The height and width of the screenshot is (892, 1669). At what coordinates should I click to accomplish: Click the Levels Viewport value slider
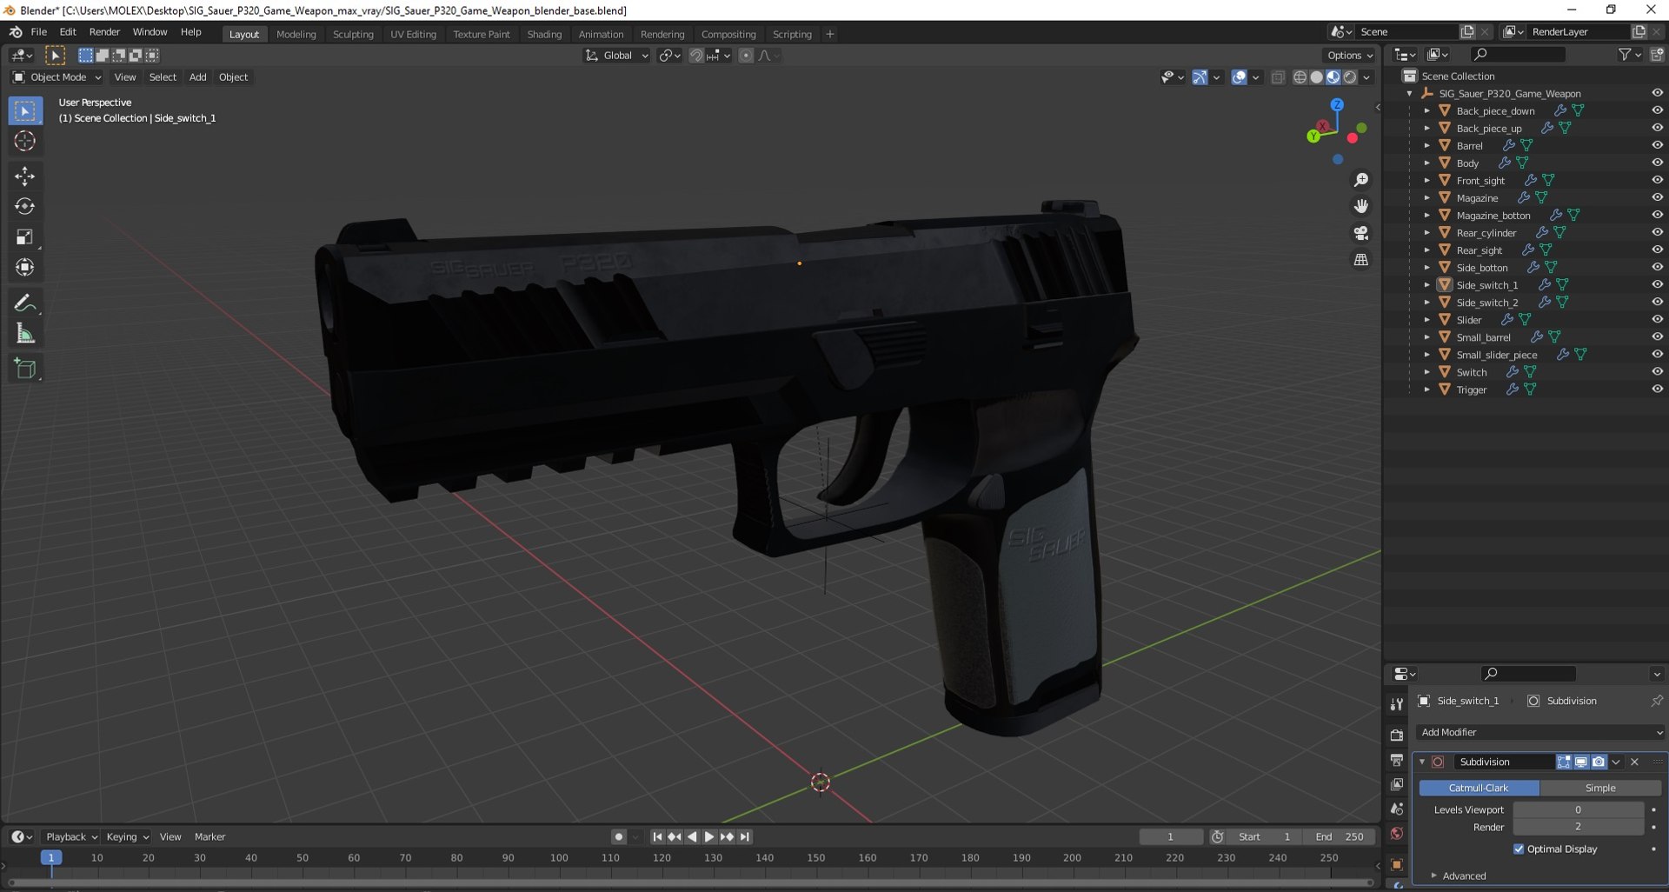point(1578,809)
